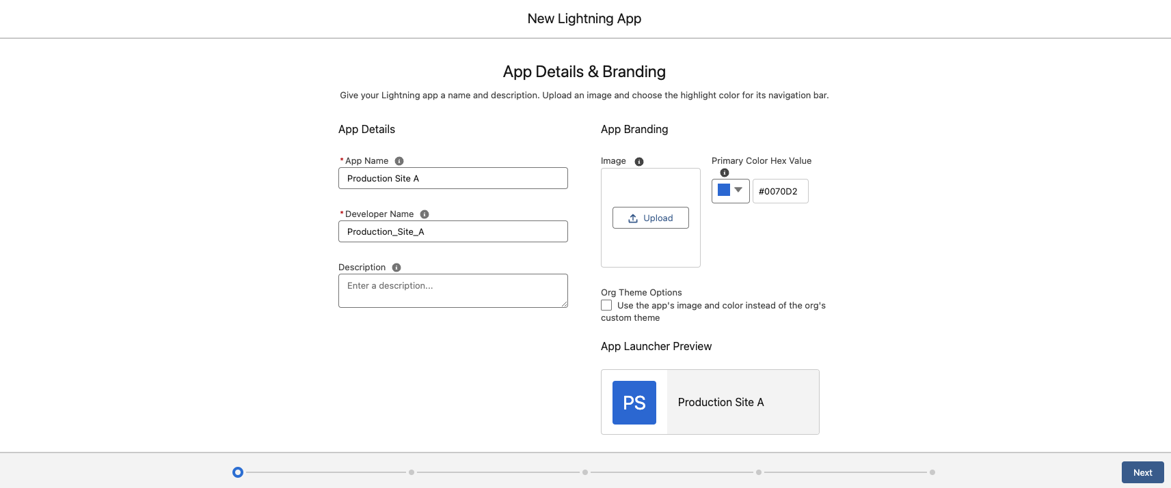
Task: Open the primary color picker dropdown
Action: point(731,191)
